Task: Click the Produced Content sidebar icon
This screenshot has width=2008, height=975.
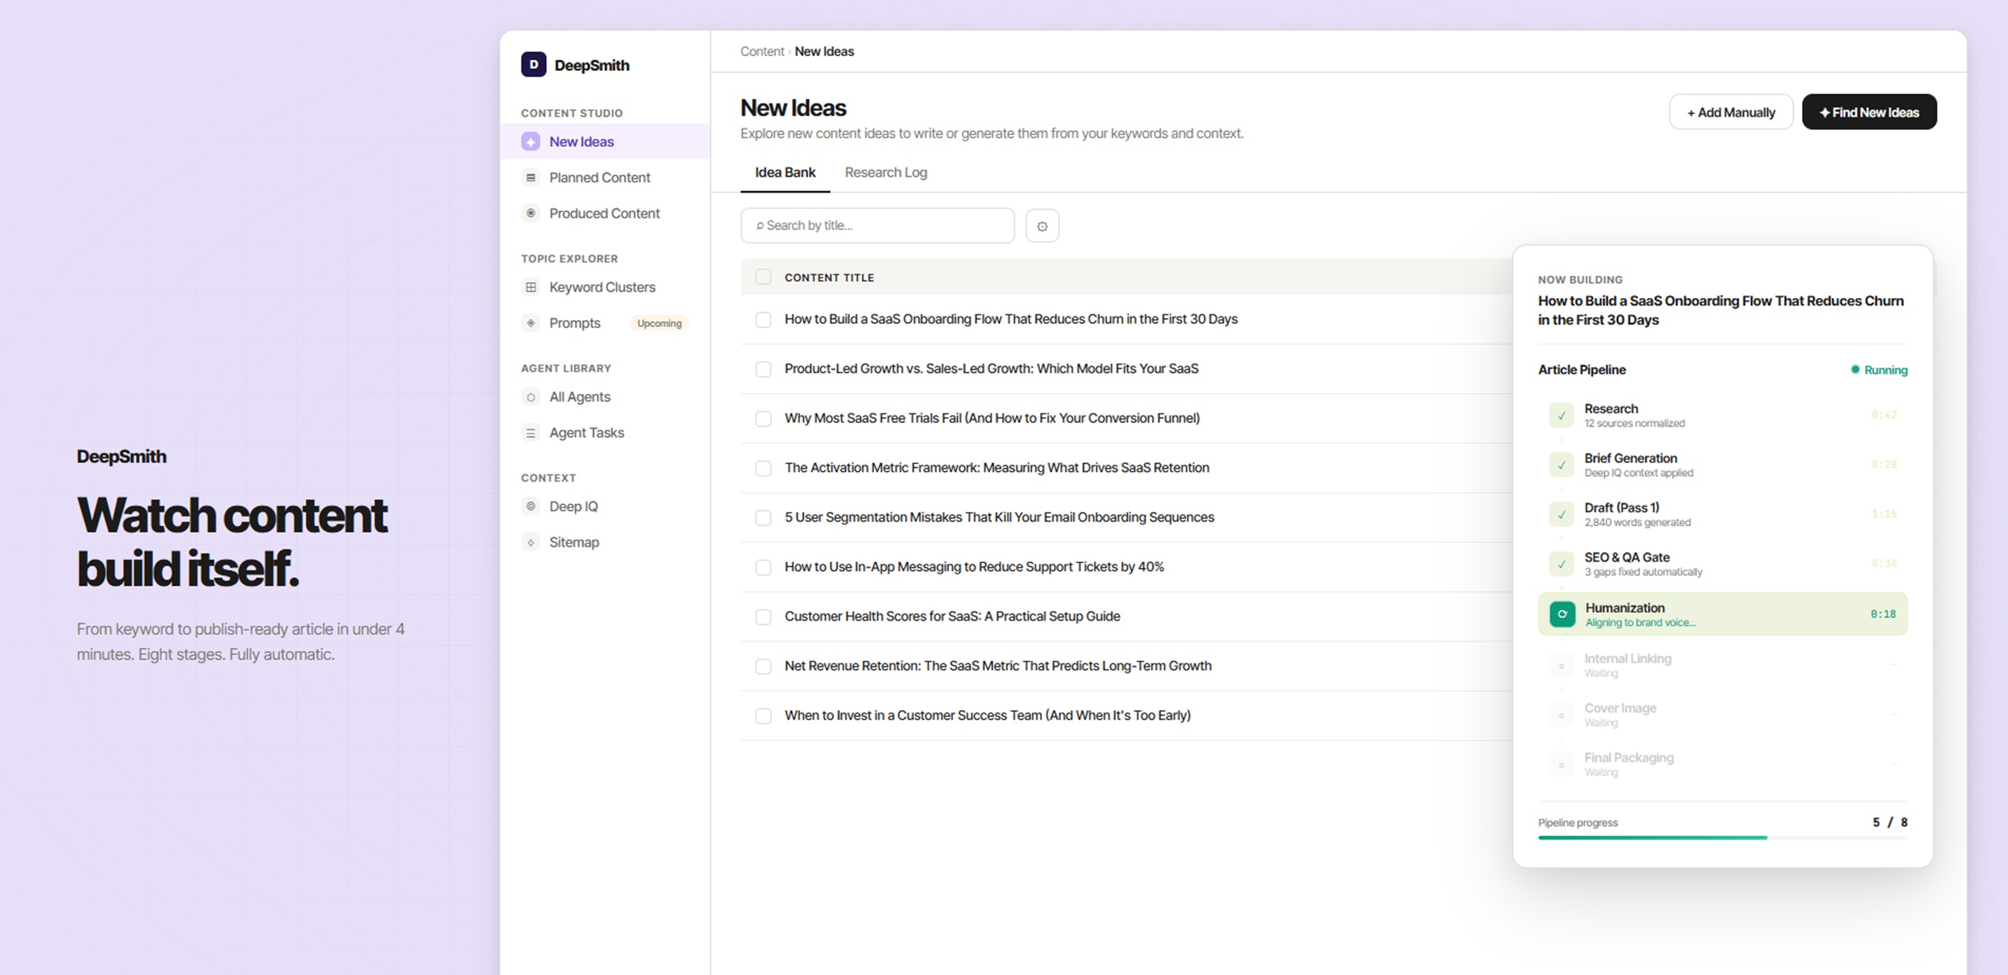Action: coord(530,214)
